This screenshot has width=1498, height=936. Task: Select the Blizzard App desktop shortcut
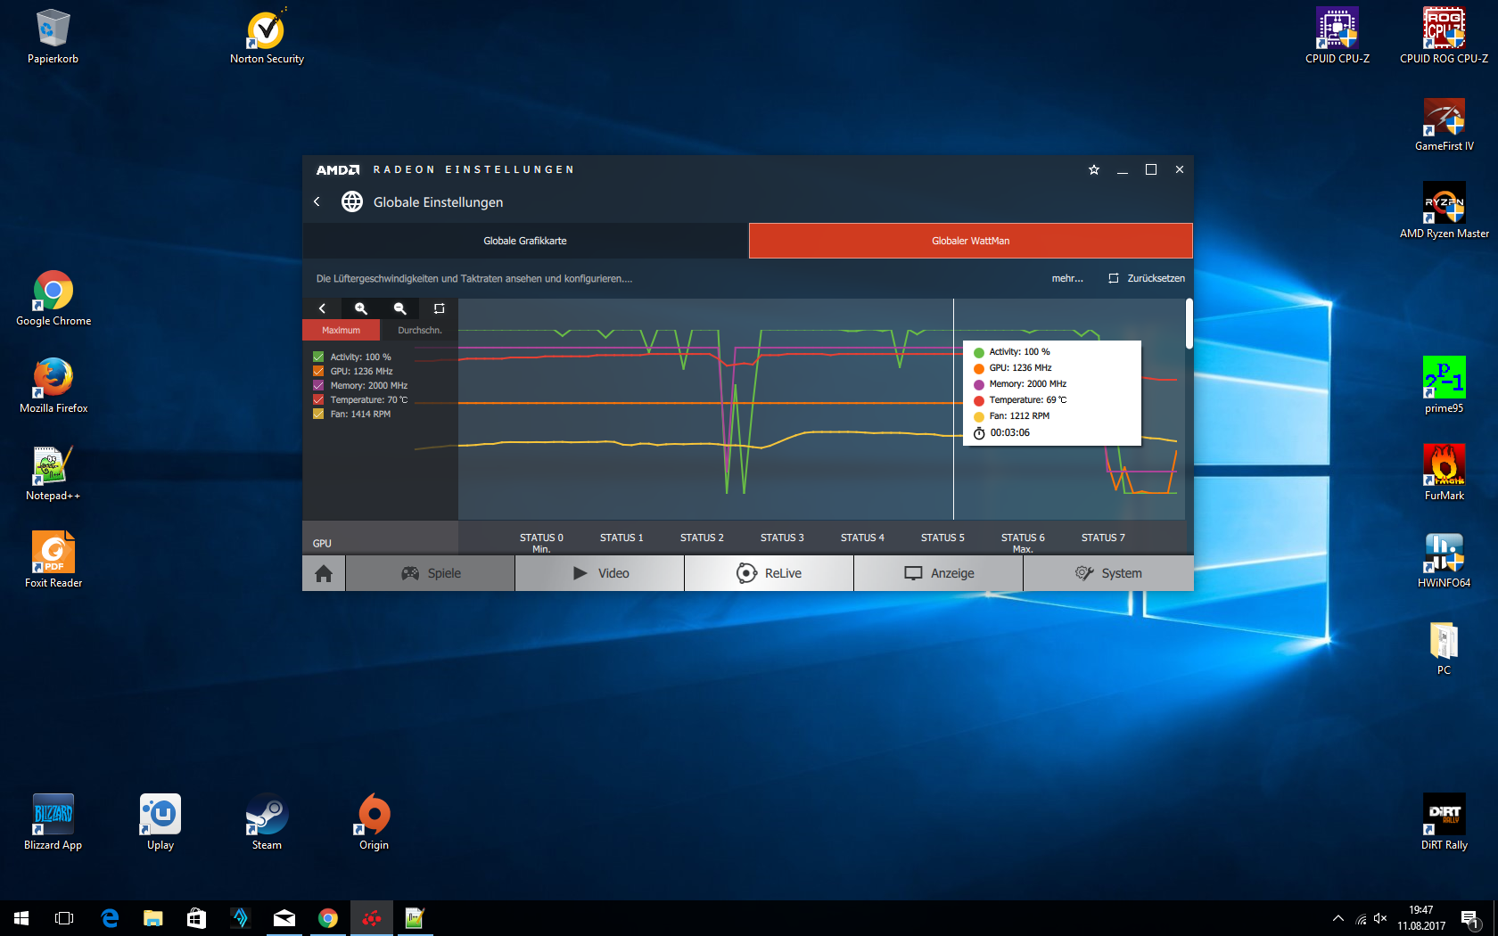[x=53, y=823]
